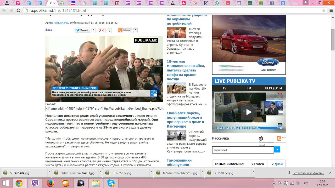Open downloaded file 191225577.jpg
The width and height of the screenshot is (335, 188).
click(x=126, y=173)
